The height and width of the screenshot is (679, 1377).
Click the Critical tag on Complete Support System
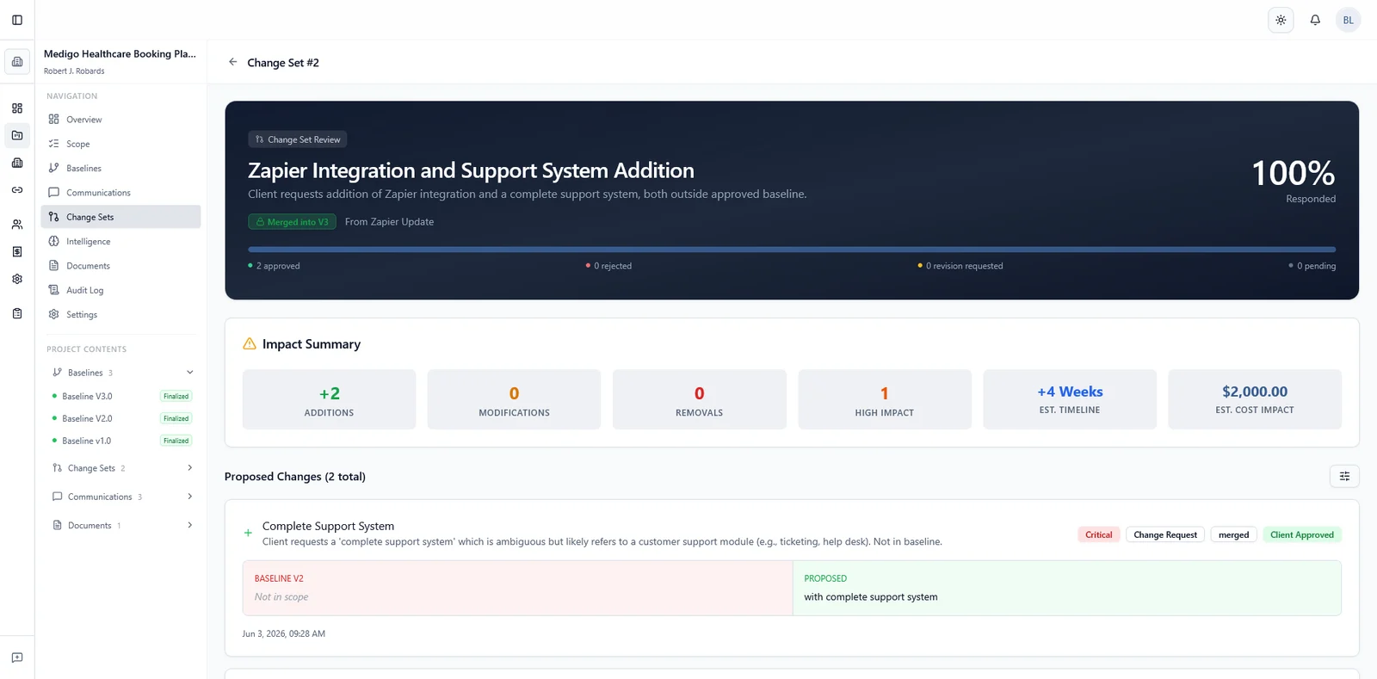[1098, 534]
